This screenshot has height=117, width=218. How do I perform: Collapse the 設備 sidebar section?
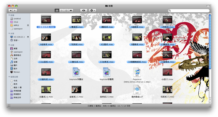9,15
